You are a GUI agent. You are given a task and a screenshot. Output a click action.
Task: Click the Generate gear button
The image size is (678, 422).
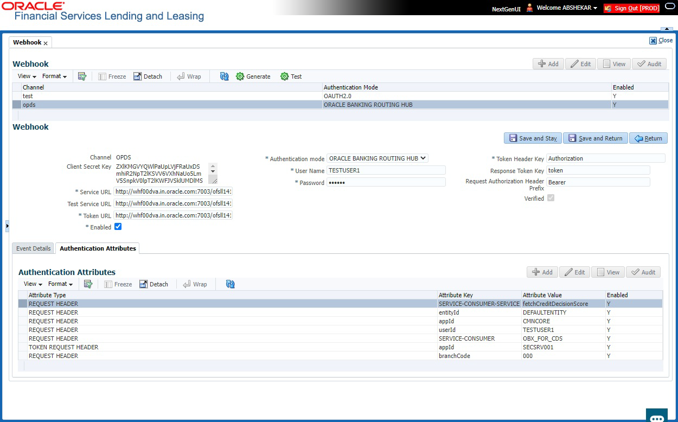point(253,76)
